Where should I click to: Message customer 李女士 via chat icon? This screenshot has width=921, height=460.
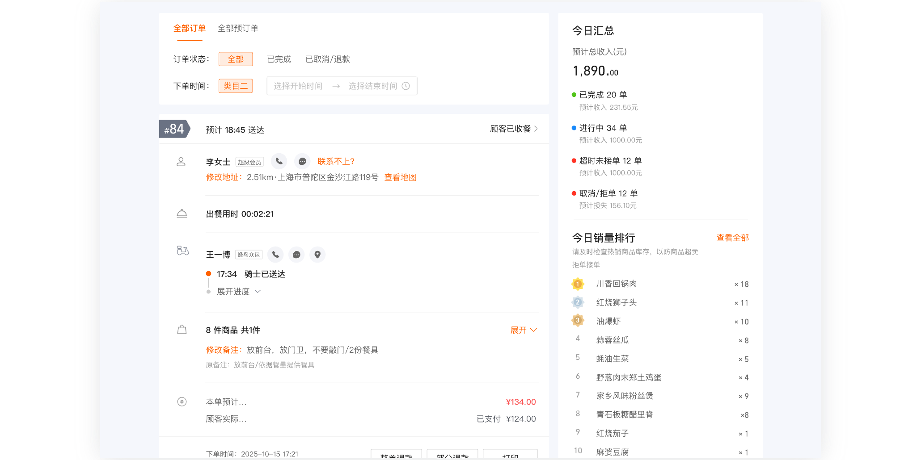click(302, 161)
